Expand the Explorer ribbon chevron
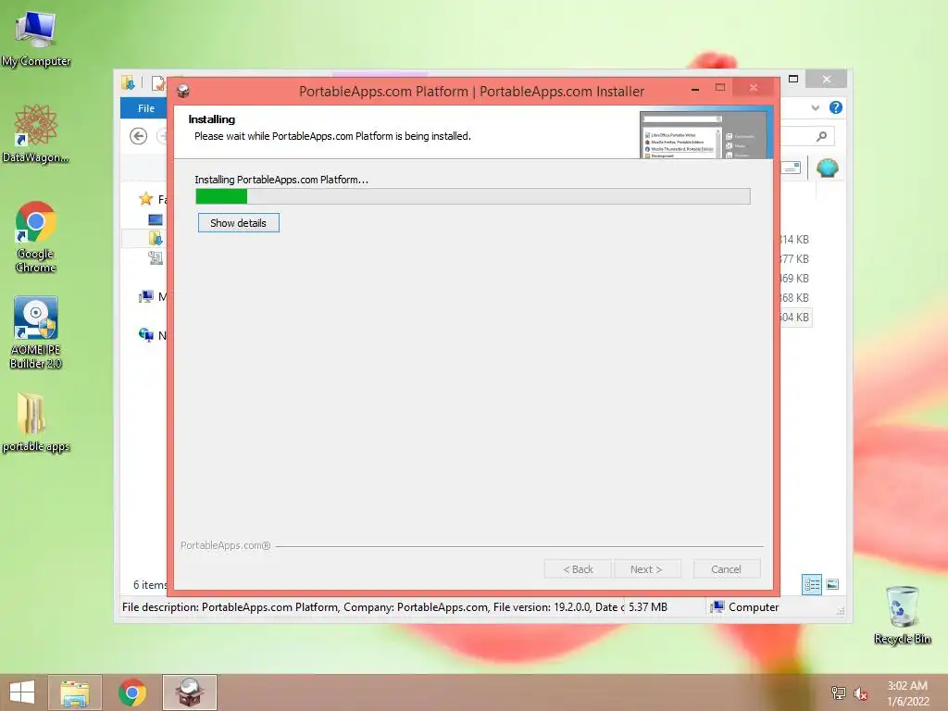Screen dimensions: 948x711 pos(815,107)
